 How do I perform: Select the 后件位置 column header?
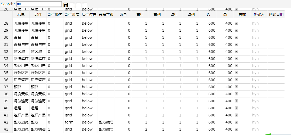point(89,14)
